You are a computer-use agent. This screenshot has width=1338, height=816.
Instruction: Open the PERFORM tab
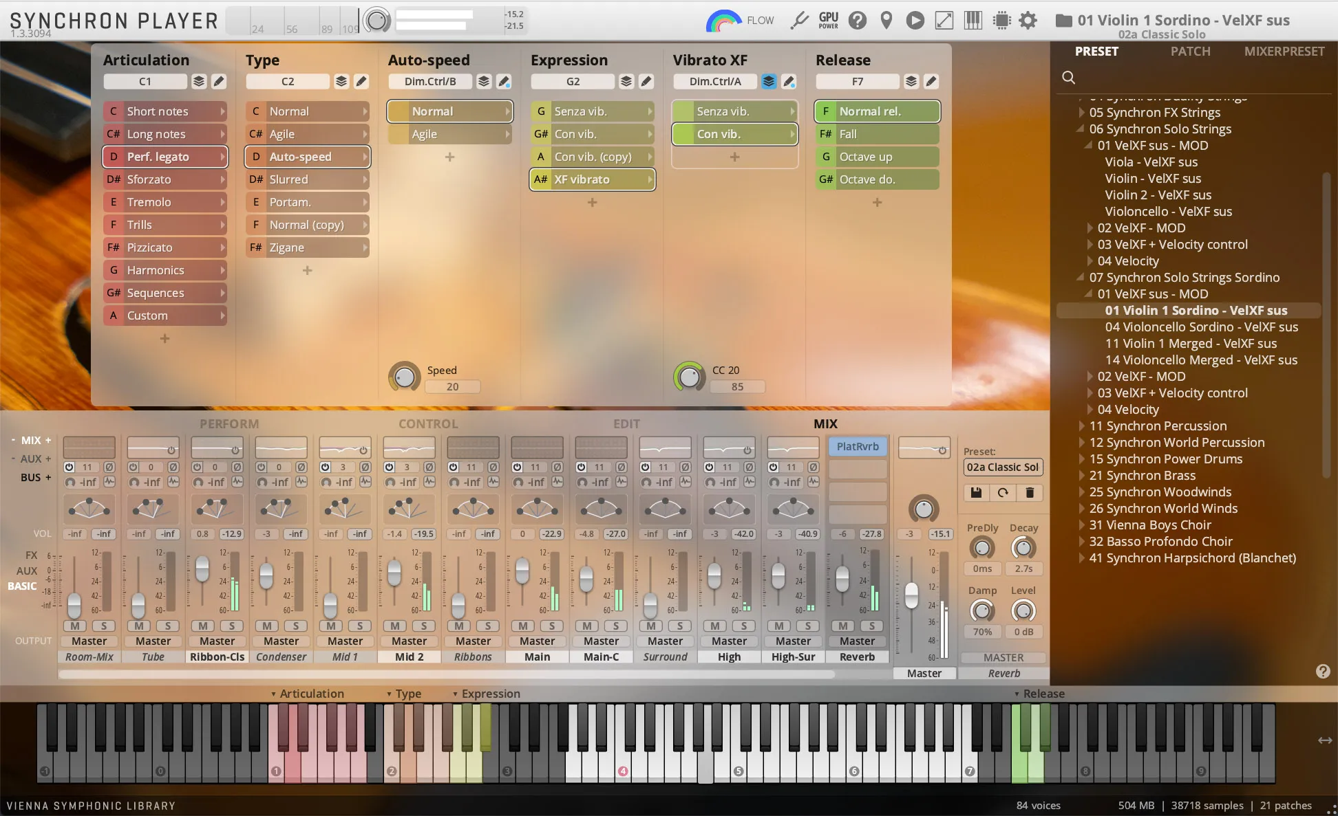[x=229, y=424]
